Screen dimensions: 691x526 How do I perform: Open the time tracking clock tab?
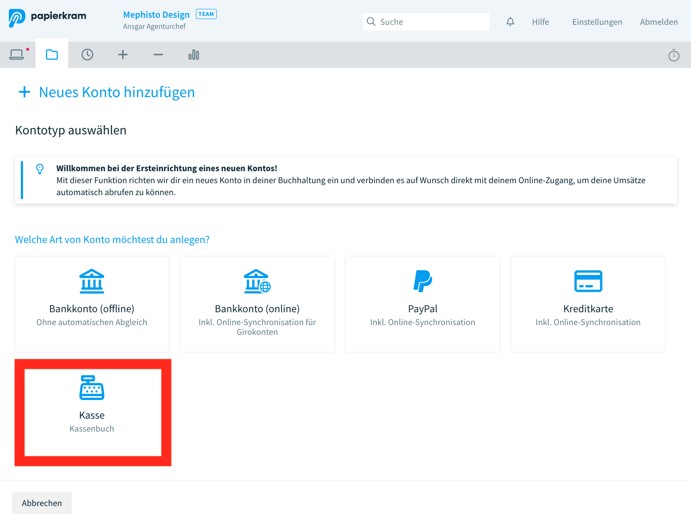click(87, 55)
